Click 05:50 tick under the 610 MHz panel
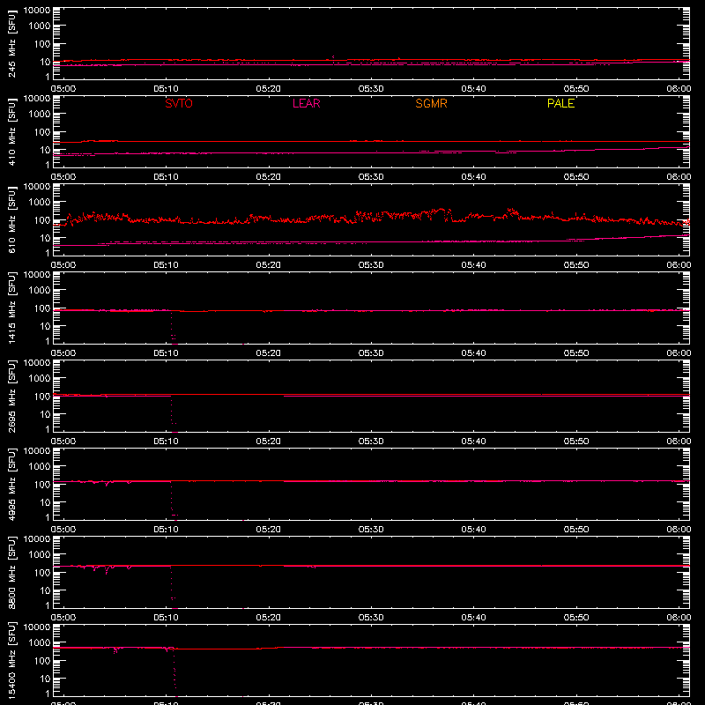Image resolution: width=705 pixels, height=705 pixels. (576, 265)
